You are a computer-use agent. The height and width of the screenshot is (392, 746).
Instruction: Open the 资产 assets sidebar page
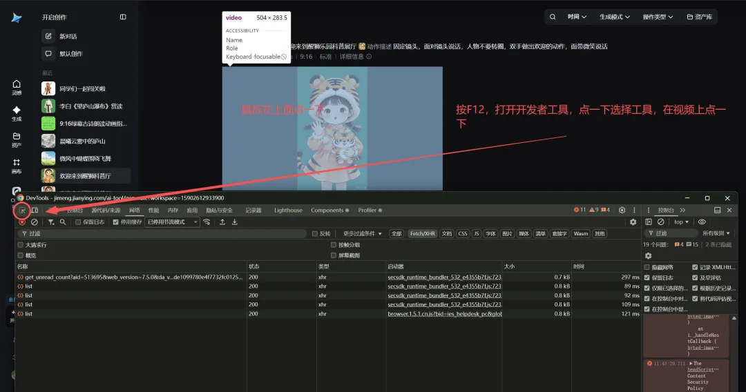click(x=17, y=139)
